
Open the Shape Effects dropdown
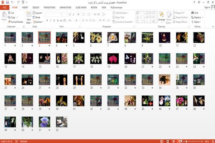tap(181, 22)
